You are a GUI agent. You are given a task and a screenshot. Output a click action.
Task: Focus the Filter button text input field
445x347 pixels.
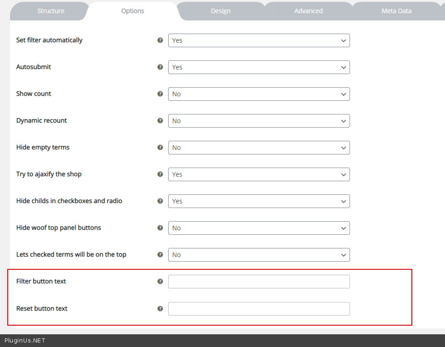point(259,282)
